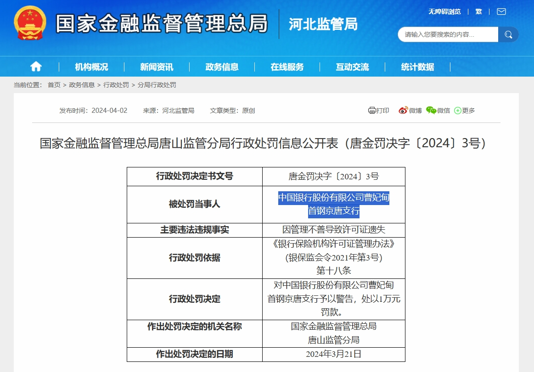534x372 pixels.
Task: Click publication date 2024-04-02
Action: 109,110
